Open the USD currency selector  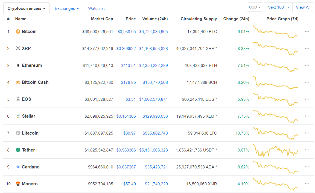pyautogui.click(x=254, y=7)
